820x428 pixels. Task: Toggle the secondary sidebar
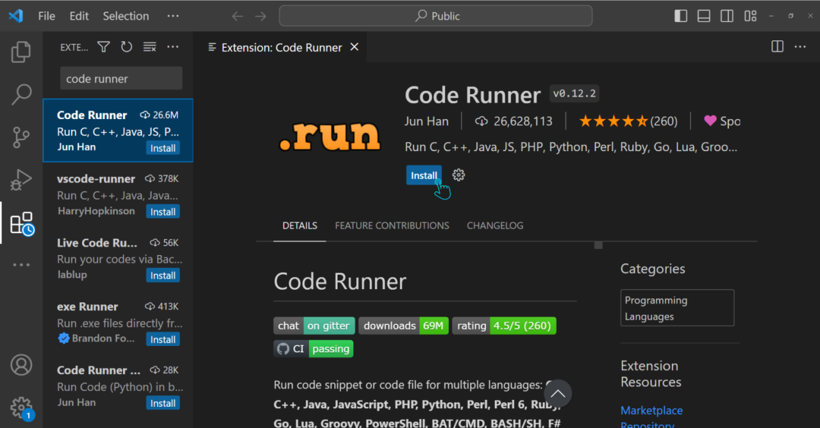click(726, 15)
